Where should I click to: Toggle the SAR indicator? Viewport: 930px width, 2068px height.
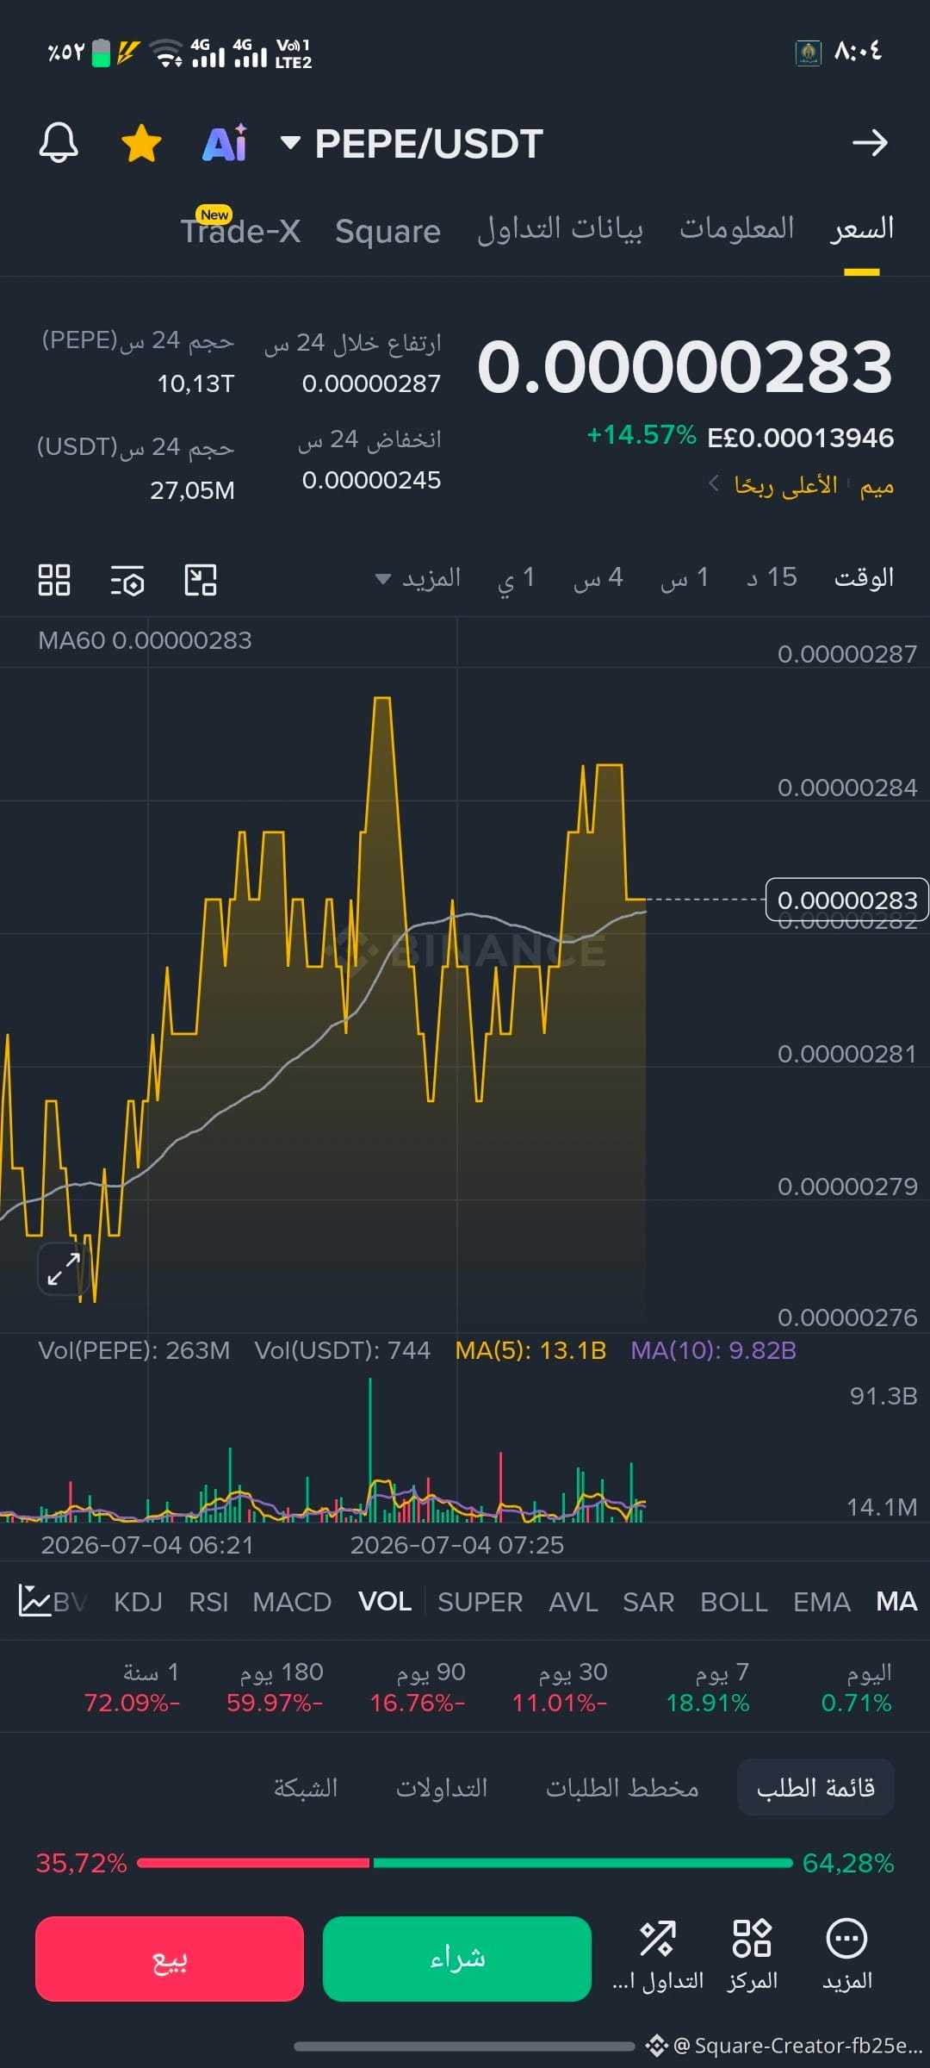648,1602
